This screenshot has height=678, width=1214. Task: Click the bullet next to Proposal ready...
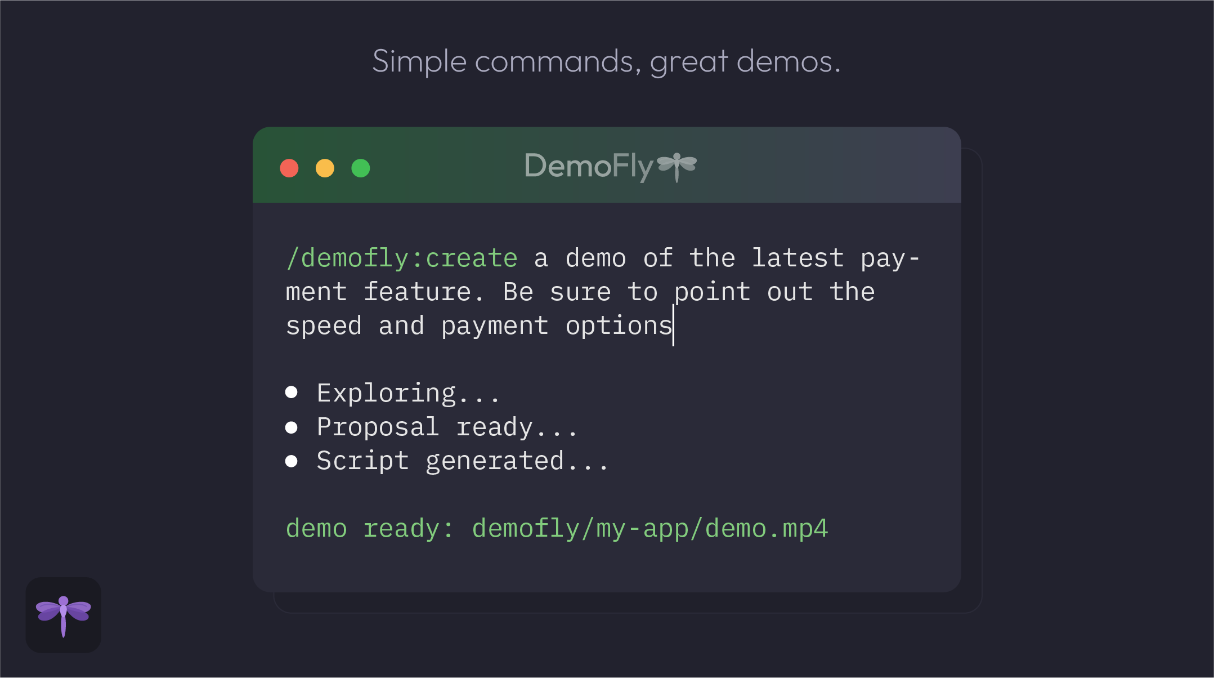point(292,427)
